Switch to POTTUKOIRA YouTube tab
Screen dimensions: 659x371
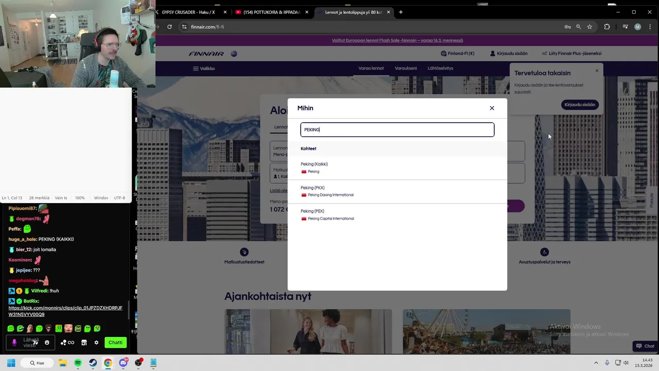271,12
